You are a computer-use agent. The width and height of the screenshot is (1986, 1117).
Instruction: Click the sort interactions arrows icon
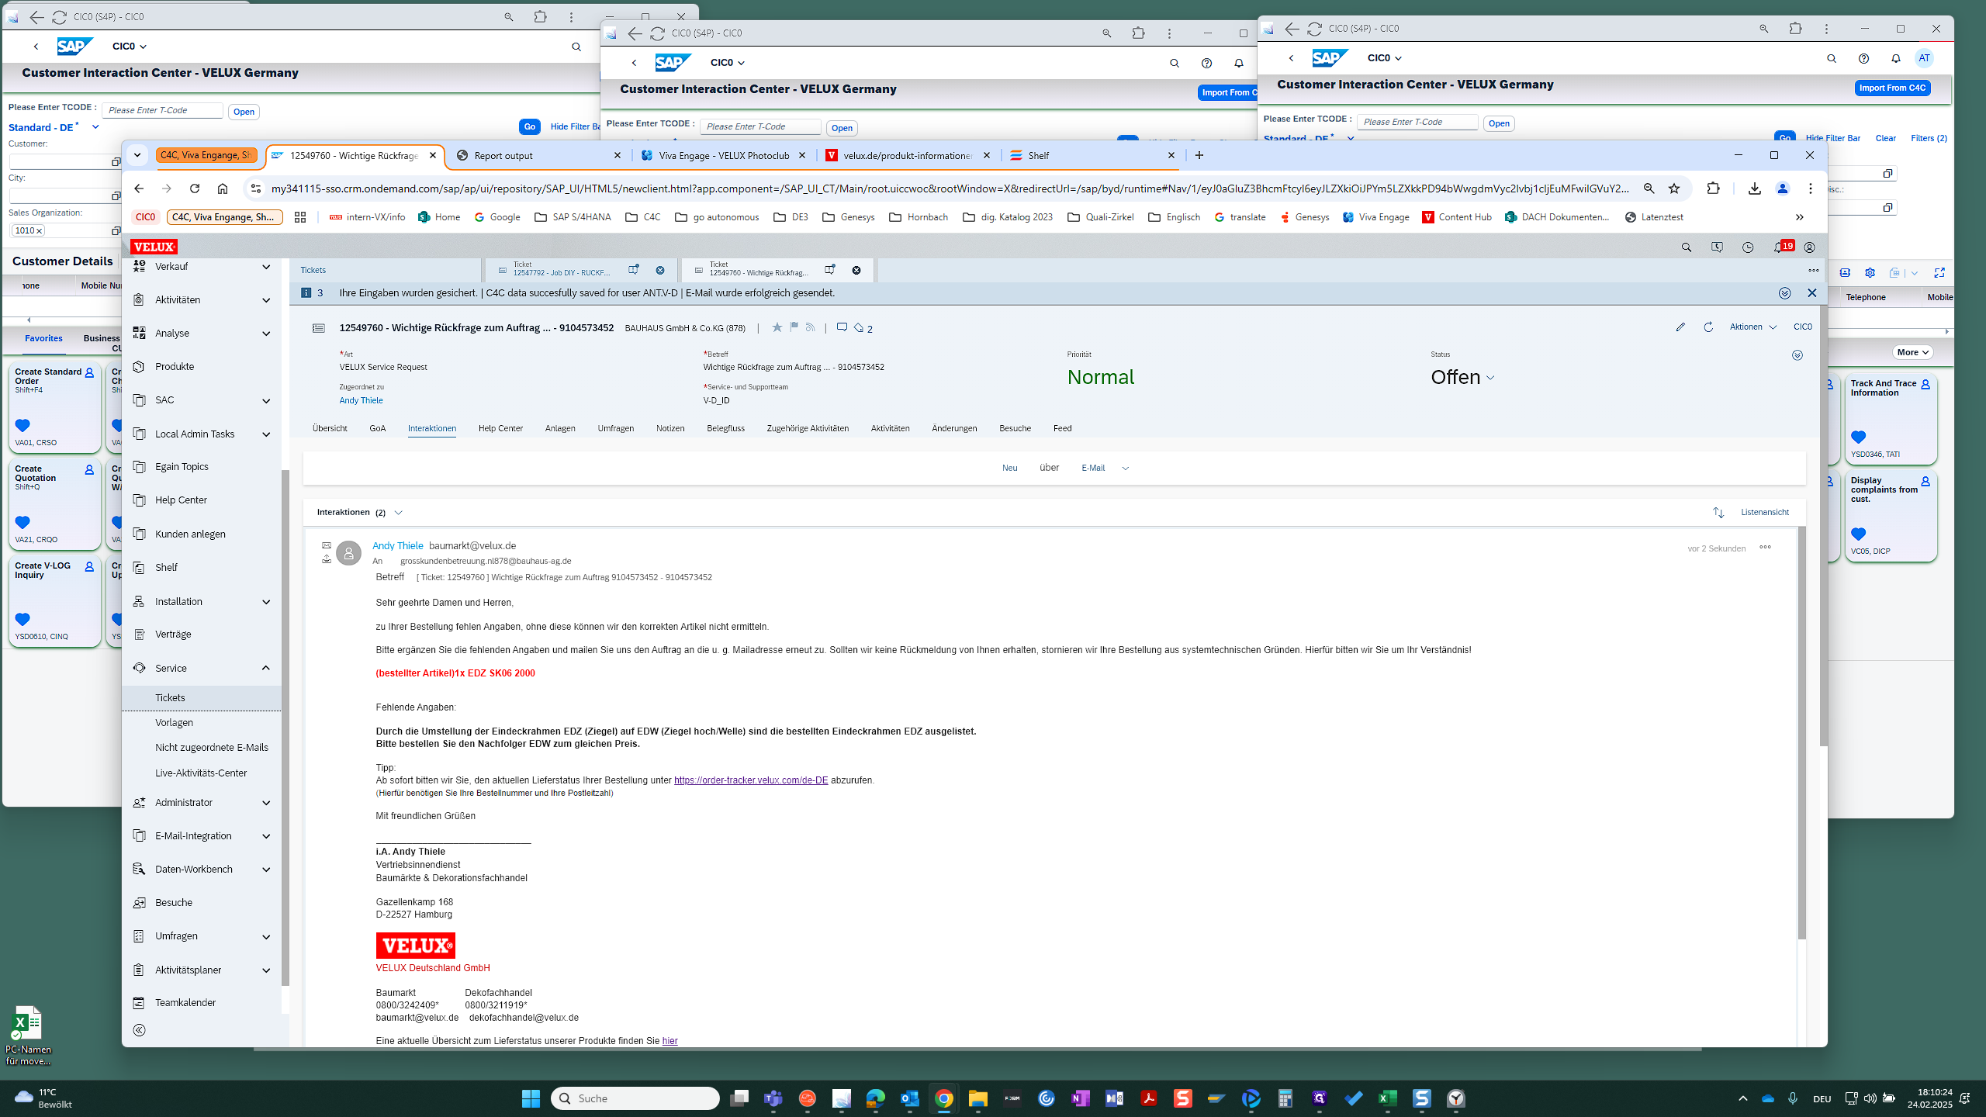pyautogui.click(x=1718, y=513)
